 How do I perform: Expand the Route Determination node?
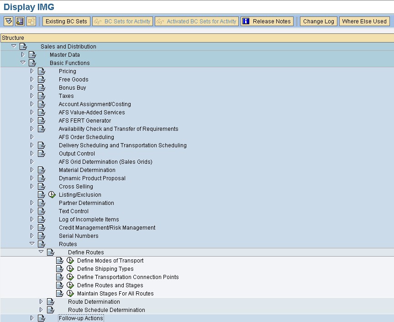[41, 301]
